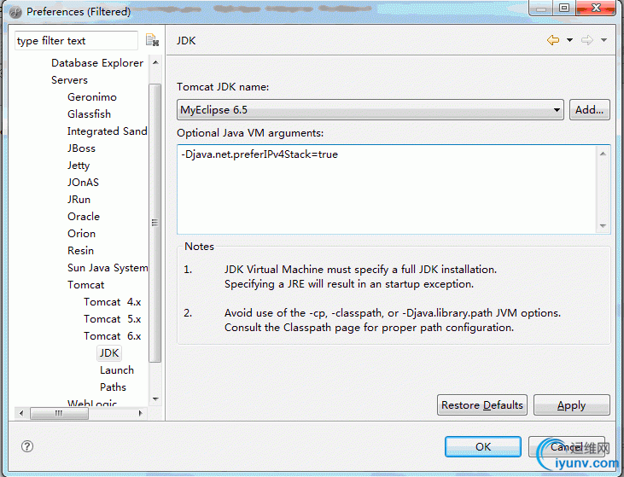Screen dimensions: 624x477
Task: Select Database Explorer in the tree
Action: click(x=97, y=63)
